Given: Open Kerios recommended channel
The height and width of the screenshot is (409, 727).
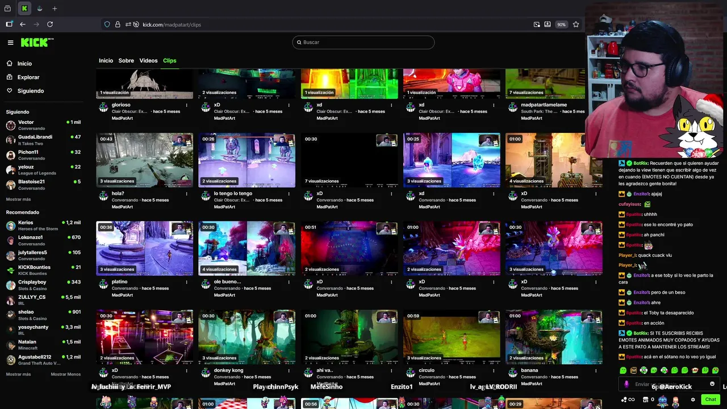Looking at the screenshot, I should 43,226.
